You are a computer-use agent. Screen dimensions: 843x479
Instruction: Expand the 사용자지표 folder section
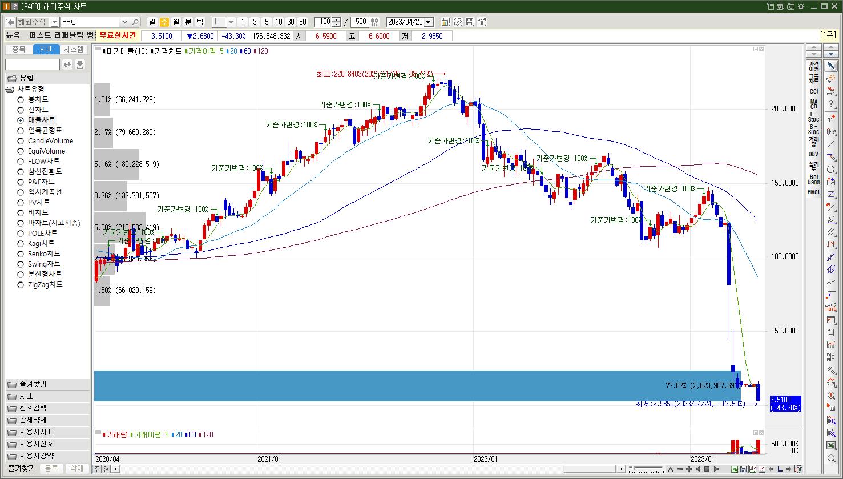(x=47, y=432)
